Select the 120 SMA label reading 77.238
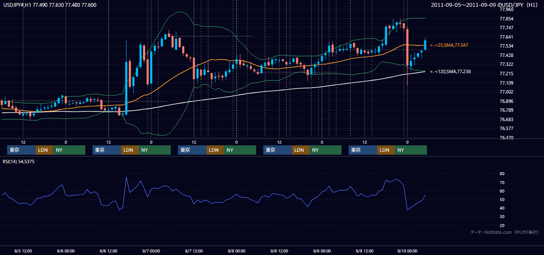 (451, 71)
